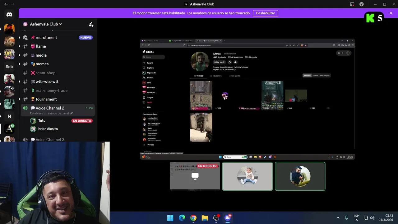Open Microsoft Edge from the taskbar
398x224 pixels.
(182, 218)
